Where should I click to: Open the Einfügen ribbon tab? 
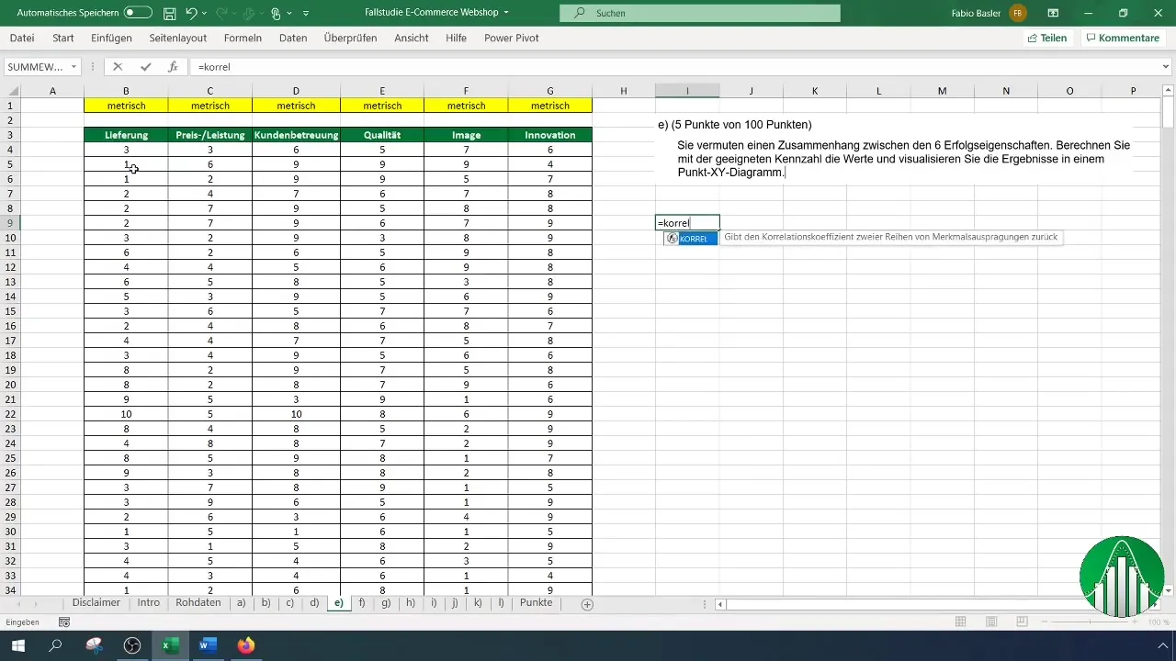click(x=111, y=39)
